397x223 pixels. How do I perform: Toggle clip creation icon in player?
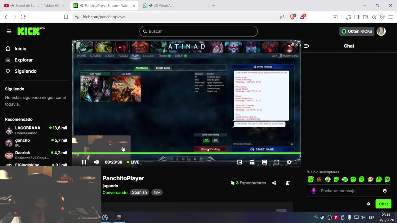(252, 162)
